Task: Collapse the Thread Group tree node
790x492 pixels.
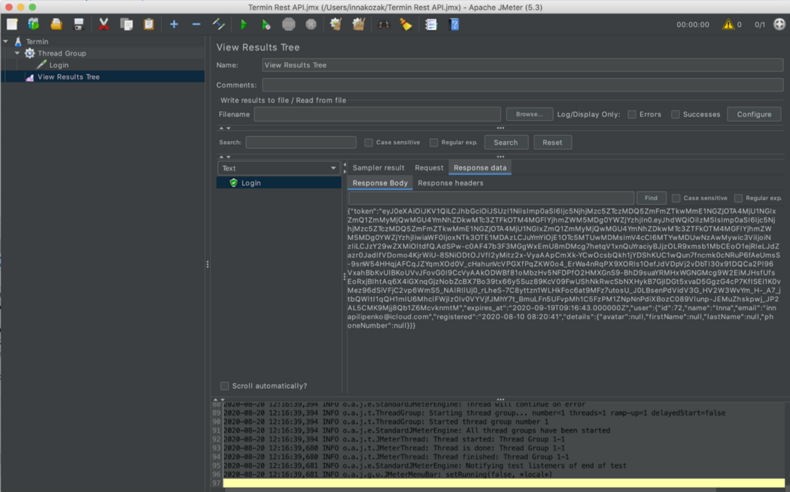Action: coord(17,53)
